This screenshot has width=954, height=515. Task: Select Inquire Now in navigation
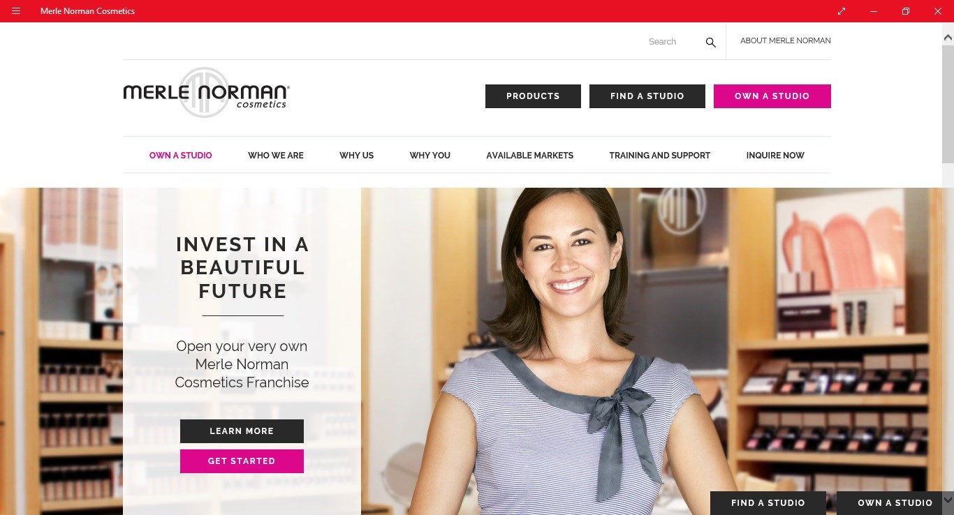(x=775, y=156)
